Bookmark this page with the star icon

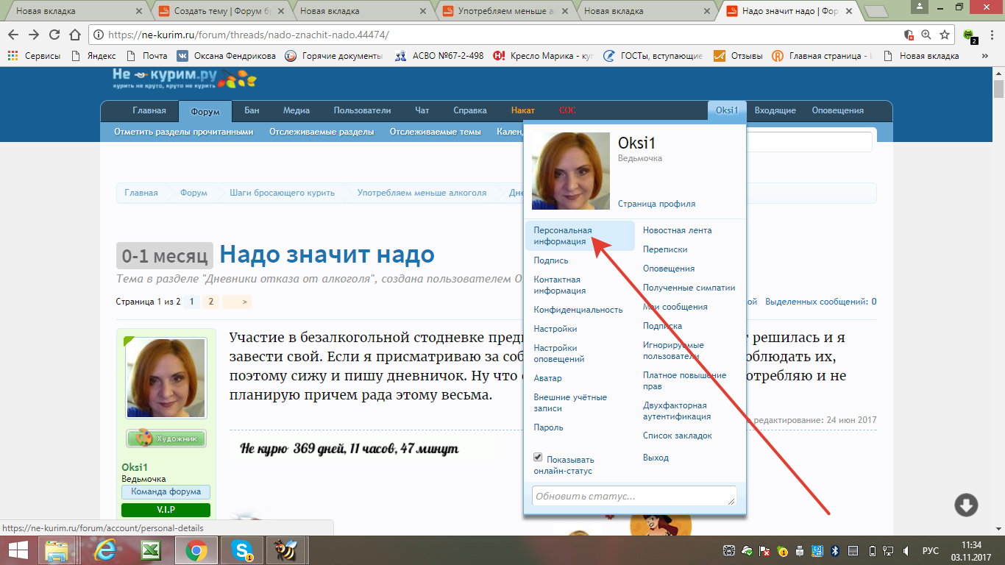point(945,35)
